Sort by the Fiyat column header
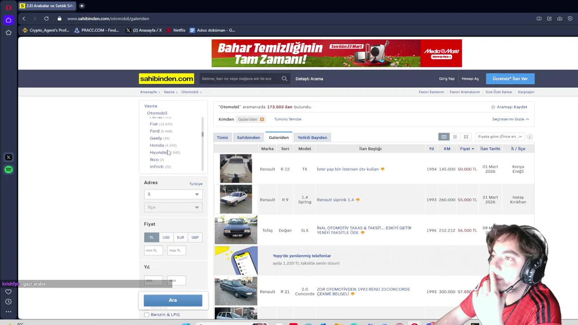Screen dimensions: 578x325 [467, 149]
